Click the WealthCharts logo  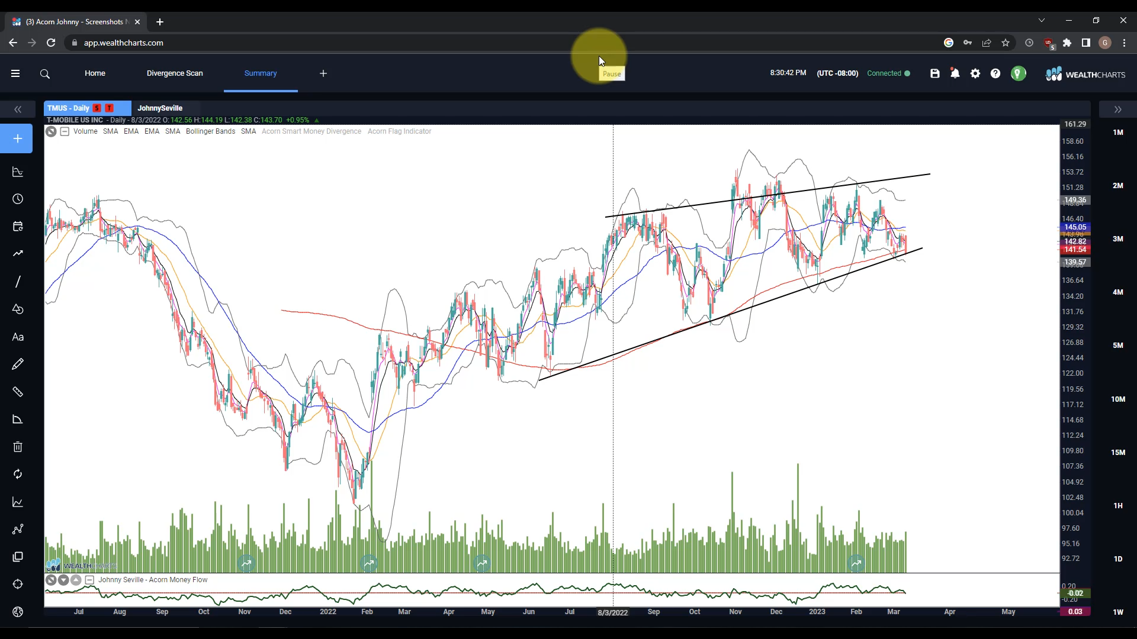(1085, 74)
